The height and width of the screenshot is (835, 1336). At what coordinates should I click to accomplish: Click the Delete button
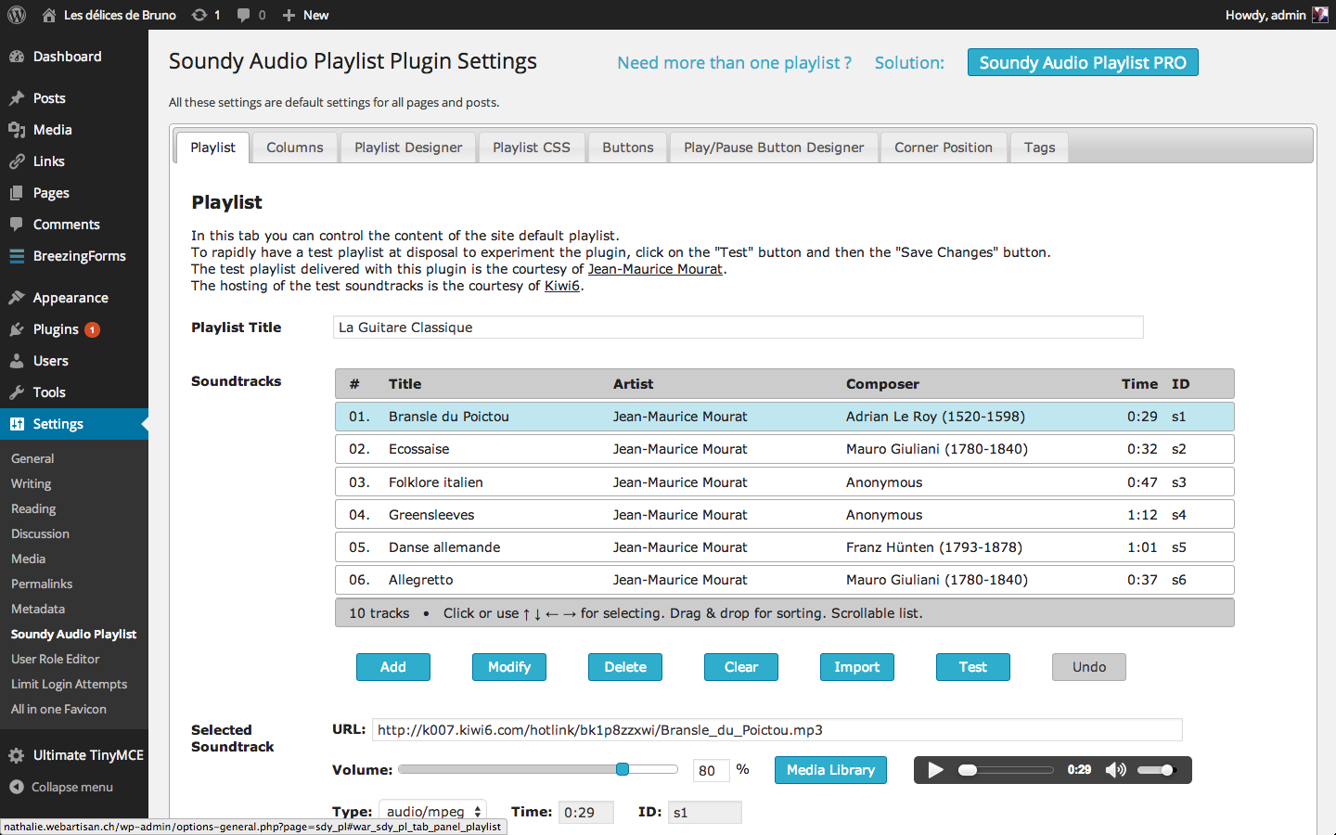tap(625, 667)
